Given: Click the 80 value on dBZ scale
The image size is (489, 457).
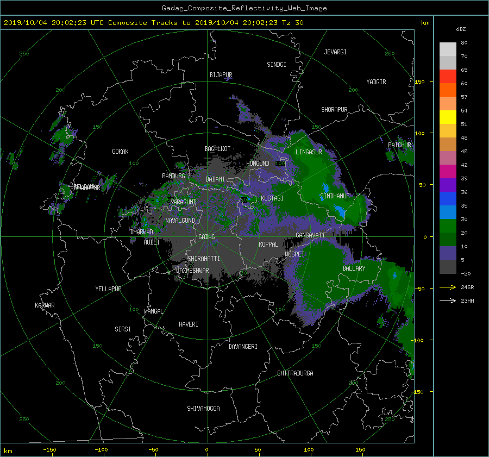Looking at the screenshot, I should click(464, 43).
